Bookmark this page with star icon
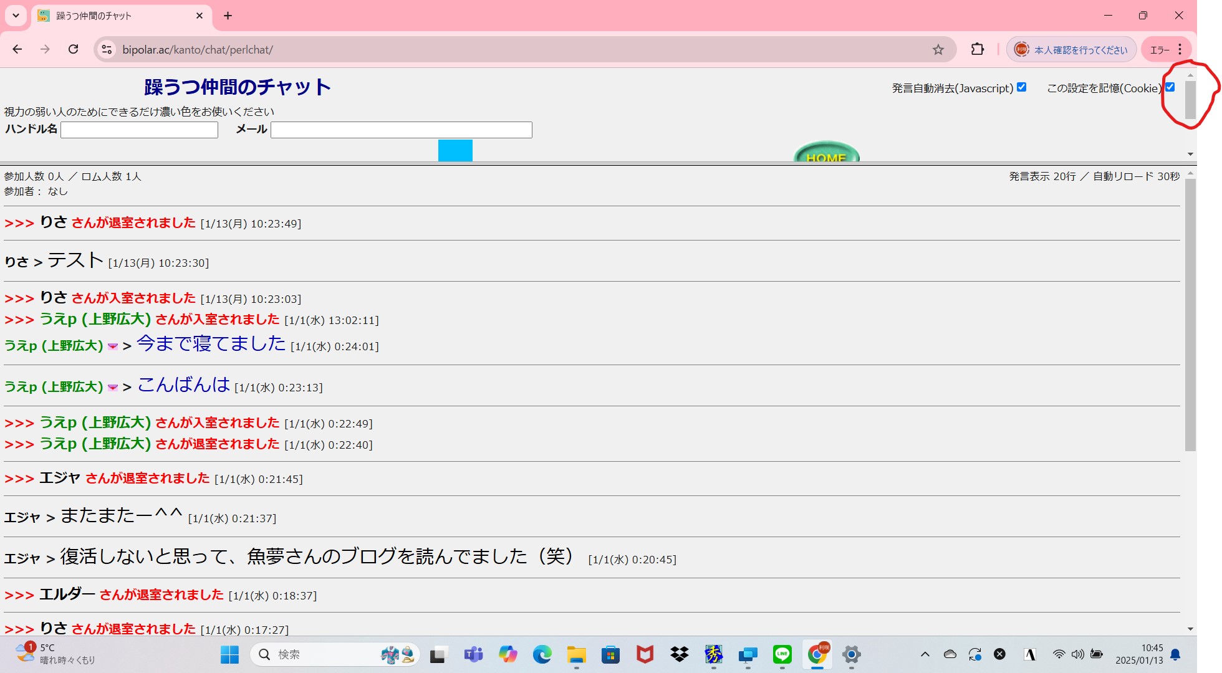This screenshot has width=1222, height=673. coord(938,50)
